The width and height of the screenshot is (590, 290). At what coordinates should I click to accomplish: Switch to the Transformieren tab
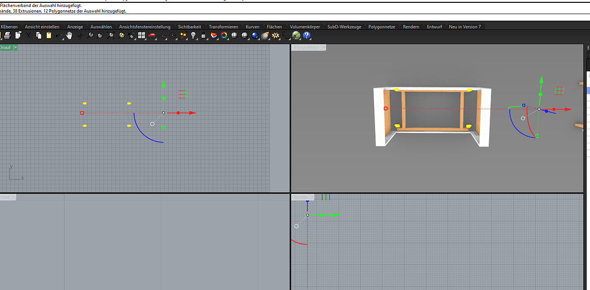[224, 26]
